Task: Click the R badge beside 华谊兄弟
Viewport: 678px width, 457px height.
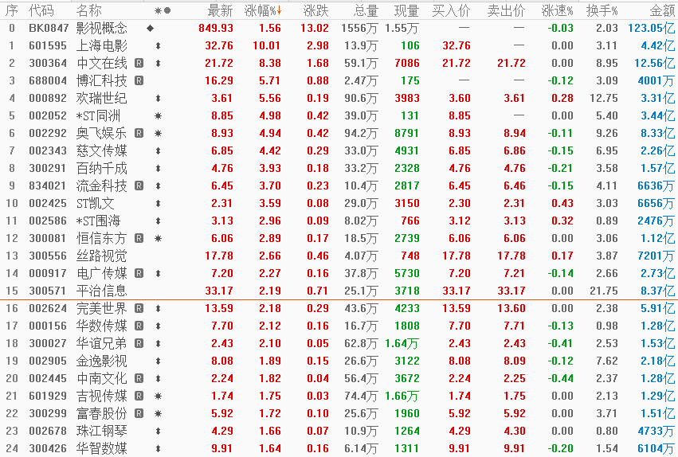Action: click(139, 343)
